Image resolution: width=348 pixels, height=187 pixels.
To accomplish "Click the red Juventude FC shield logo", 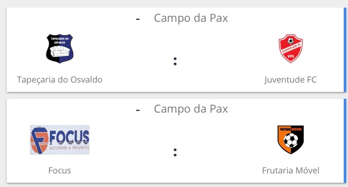I will 290,49.
